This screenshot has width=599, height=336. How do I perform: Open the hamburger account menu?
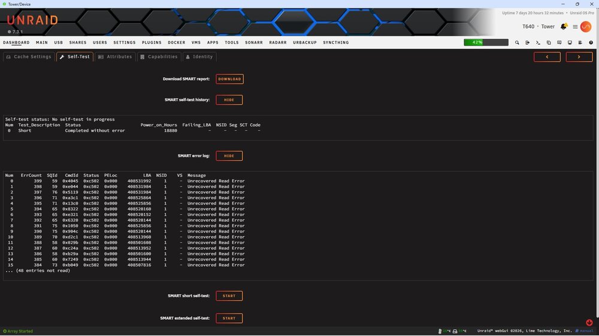(575, 27)
